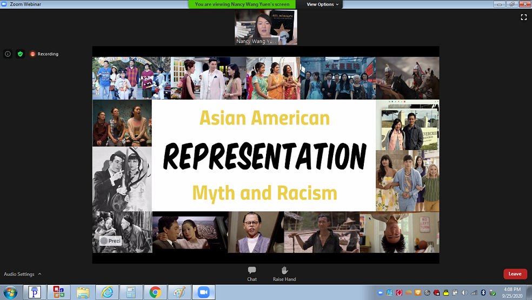Image resolution: width=532 pixels, height=300 pixels.
Task: Expand the Audio Settings caret menu
Action: click(x=39, y=274)
